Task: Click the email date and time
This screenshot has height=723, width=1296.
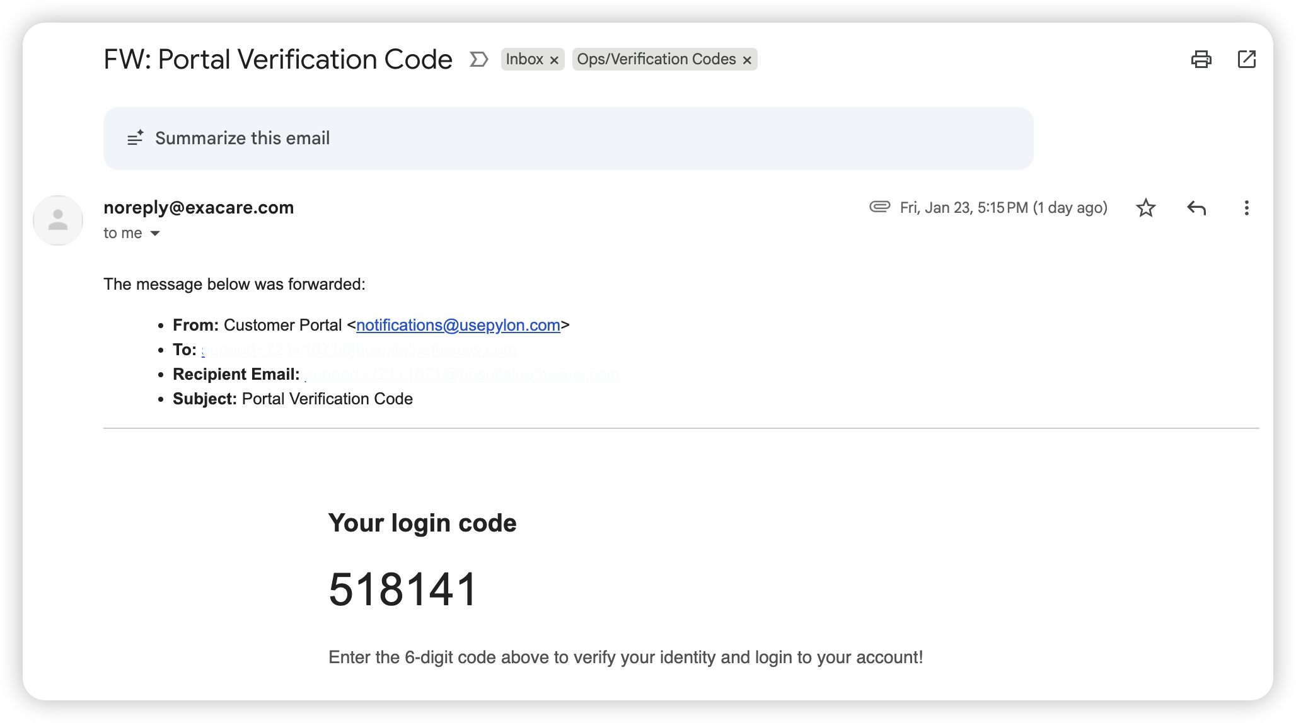Action: click(1003, 208)
